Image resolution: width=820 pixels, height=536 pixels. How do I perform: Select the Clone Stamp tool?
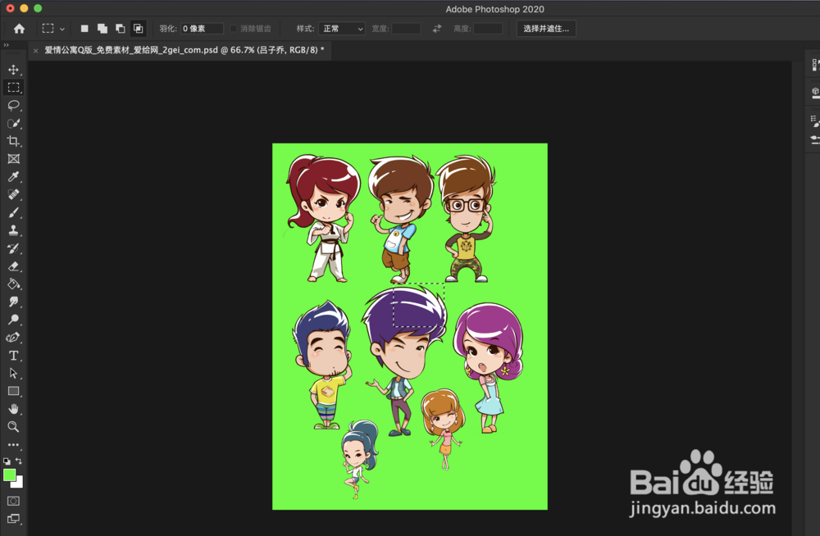tap(13, 230)
